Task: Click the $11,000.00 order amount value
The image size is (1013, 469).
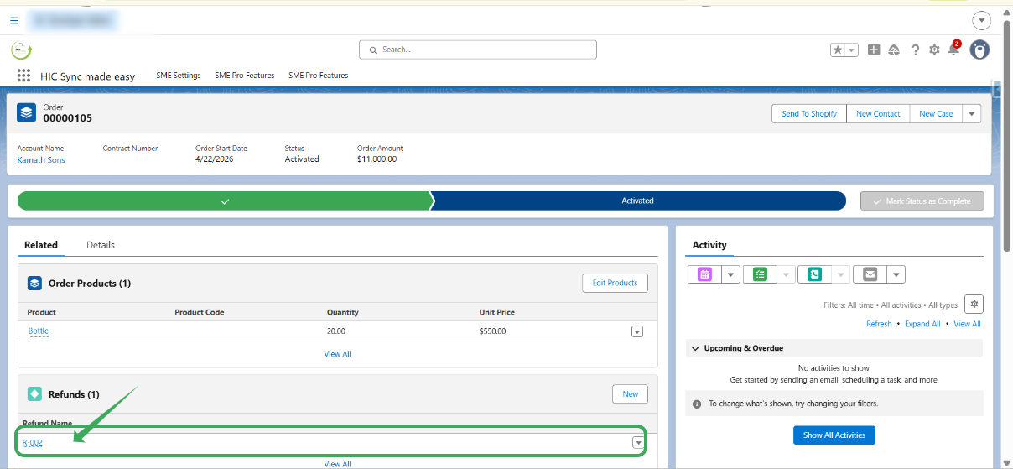Action: click(x=377, y=159)
